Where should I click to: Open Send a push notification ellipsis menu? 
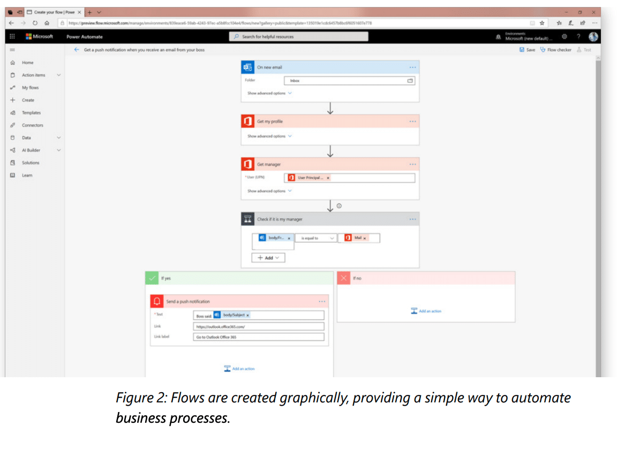tap(322, 302)
